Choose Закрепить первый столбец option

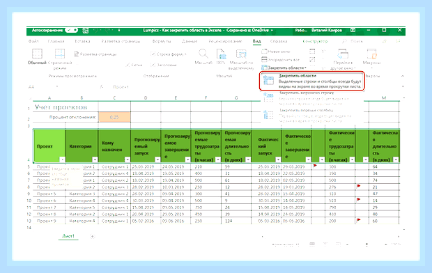(312, 116)
